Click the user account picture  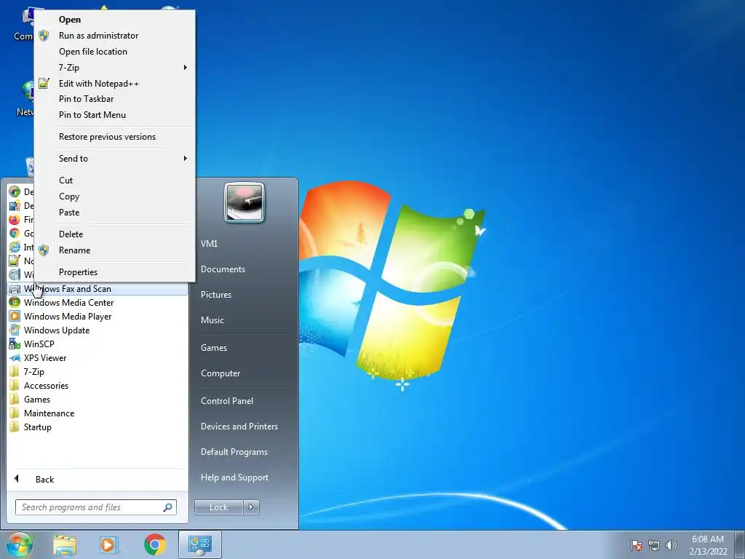click(244, 202)
